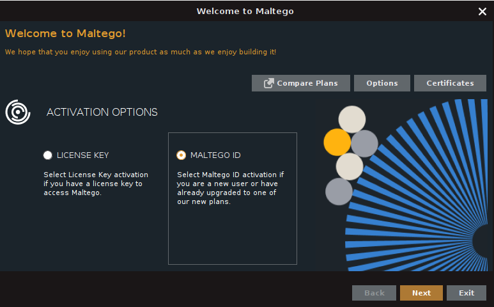This screenshot has height=307, width=494.
Task: Select the License Key radio button
Action: pyautogui.click(x=48, y=155)
